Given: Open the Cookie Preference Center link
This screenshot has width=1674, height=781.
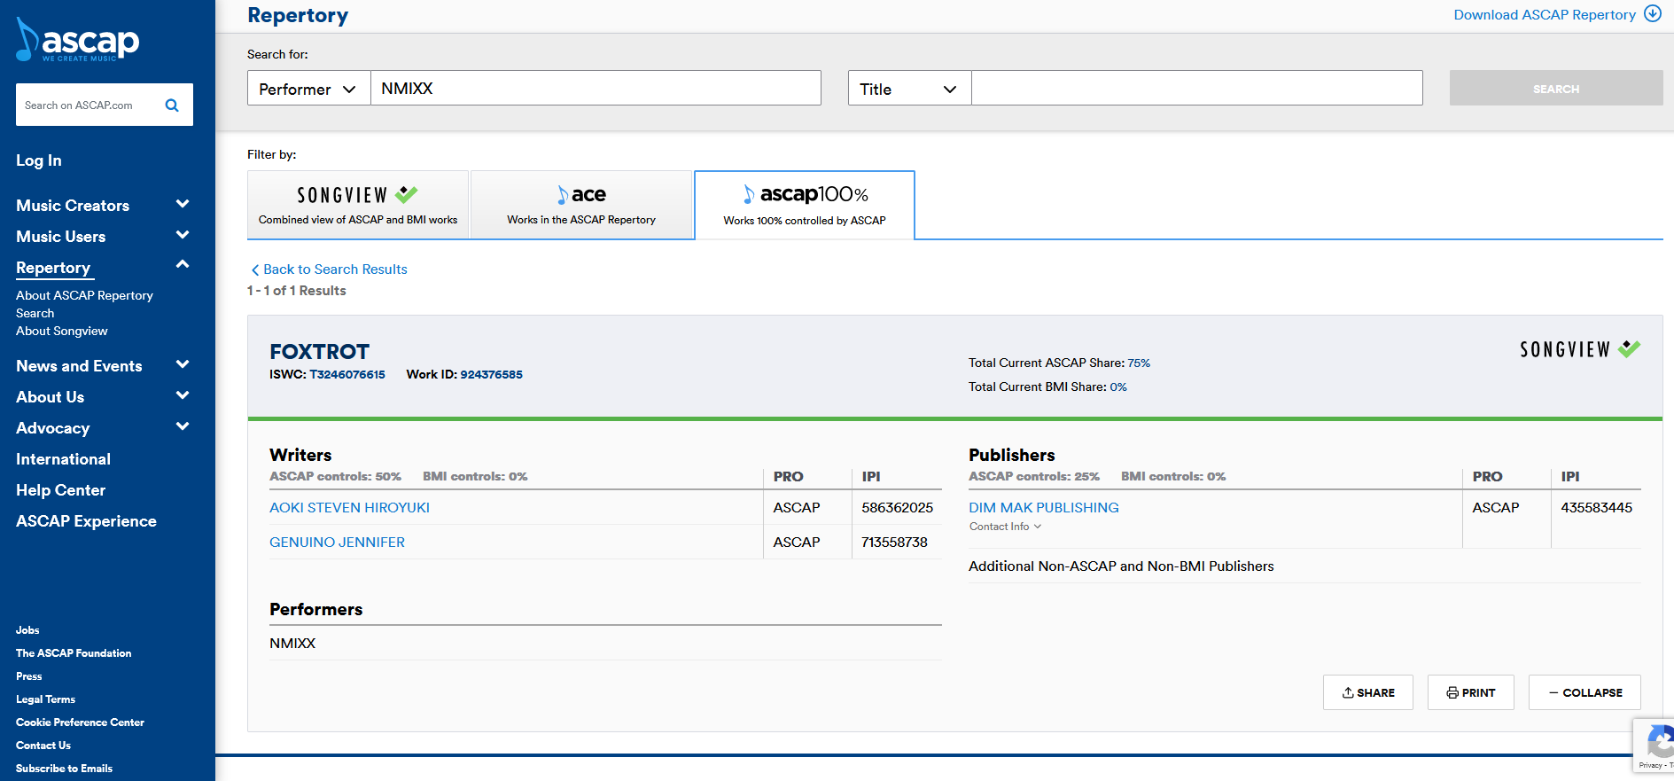Looking at the screenshot, I should pyautogui.click(x=80, y=722).
